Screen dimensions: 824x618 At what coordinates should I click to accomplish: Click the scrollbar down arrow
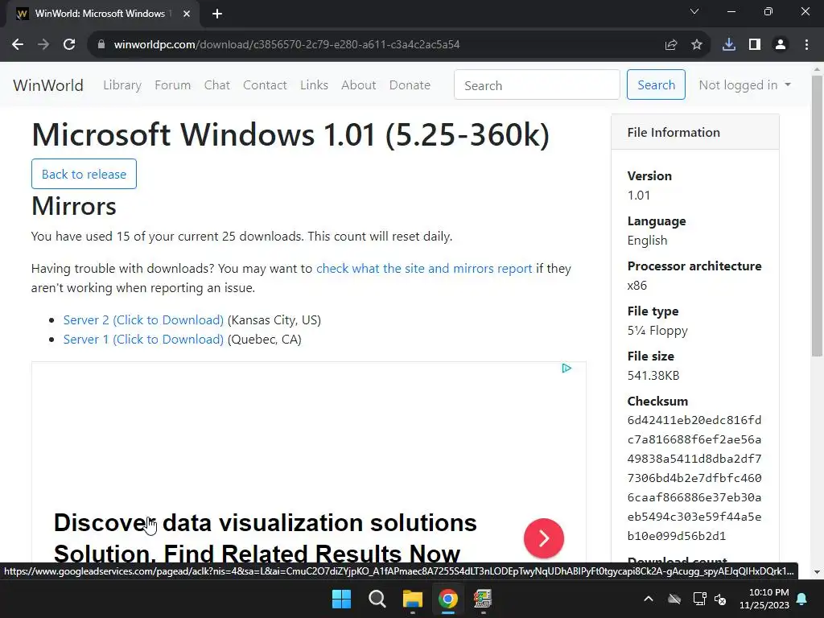pos(818,572)
